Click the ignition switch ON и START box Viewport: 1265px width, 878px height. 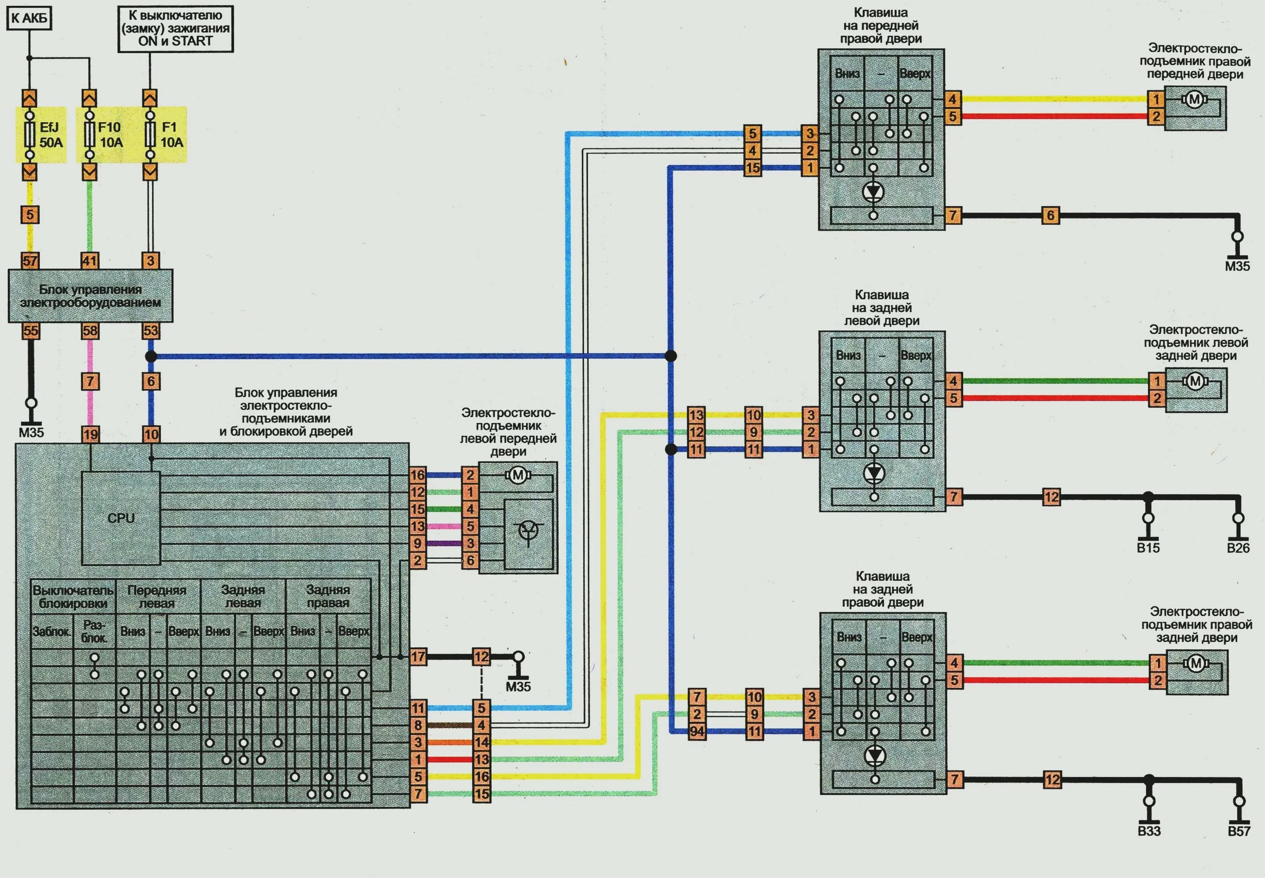click(x=175, y=29)
